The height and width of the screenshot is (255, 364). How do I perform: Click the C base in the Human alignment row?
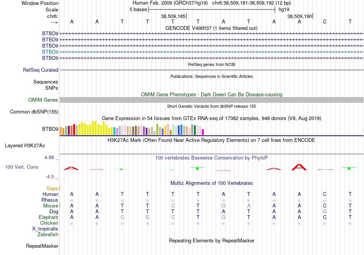[x=325, y=194]
